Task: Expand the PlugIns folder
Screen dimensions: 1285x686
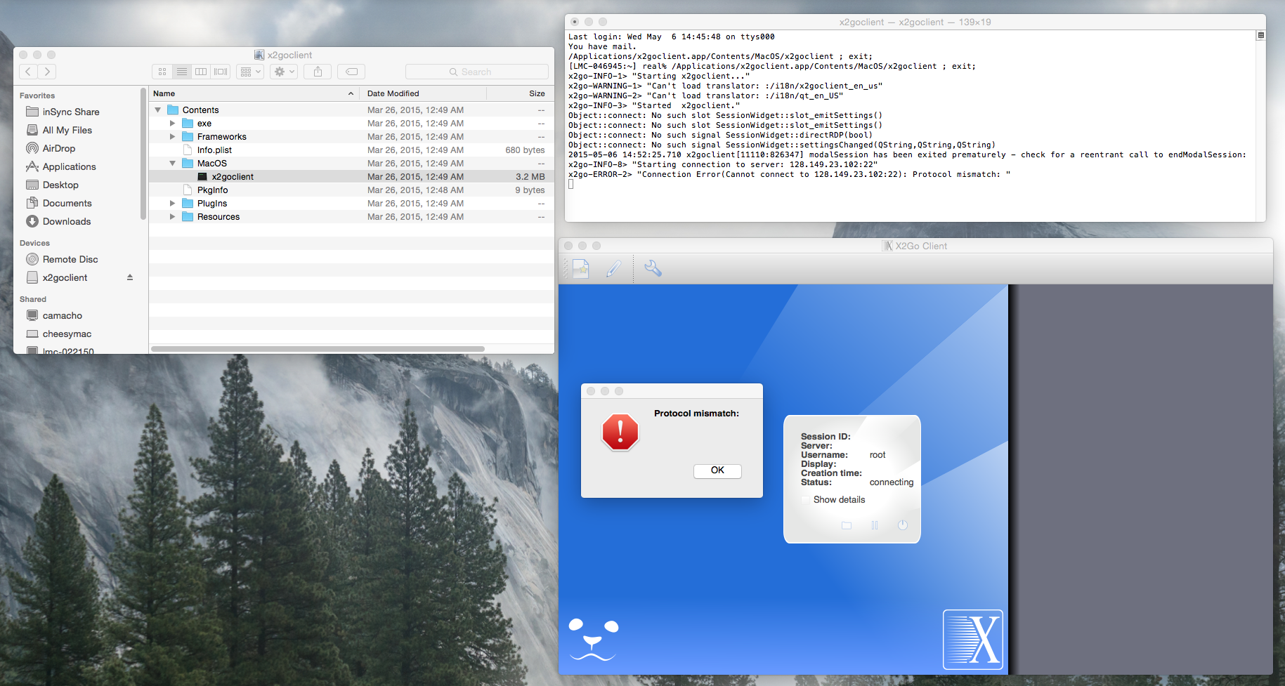Action: coord(172,204)
